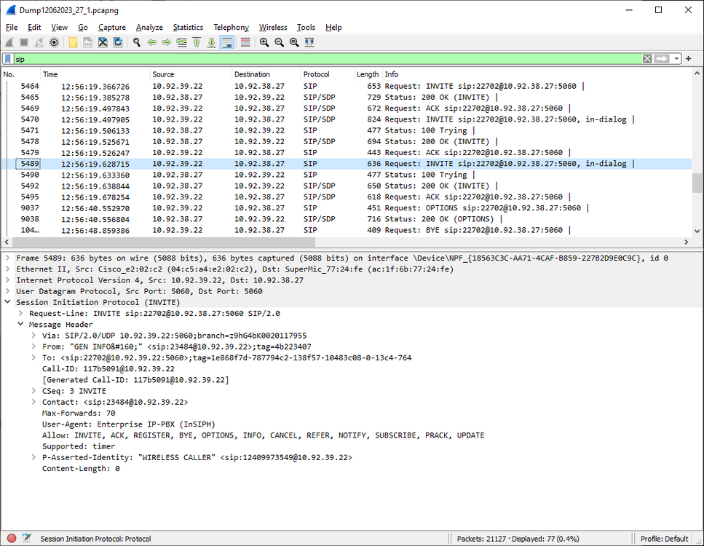704x546 pixels.
Task: Reload the capture file via toolbar
Action: [117, 43]
